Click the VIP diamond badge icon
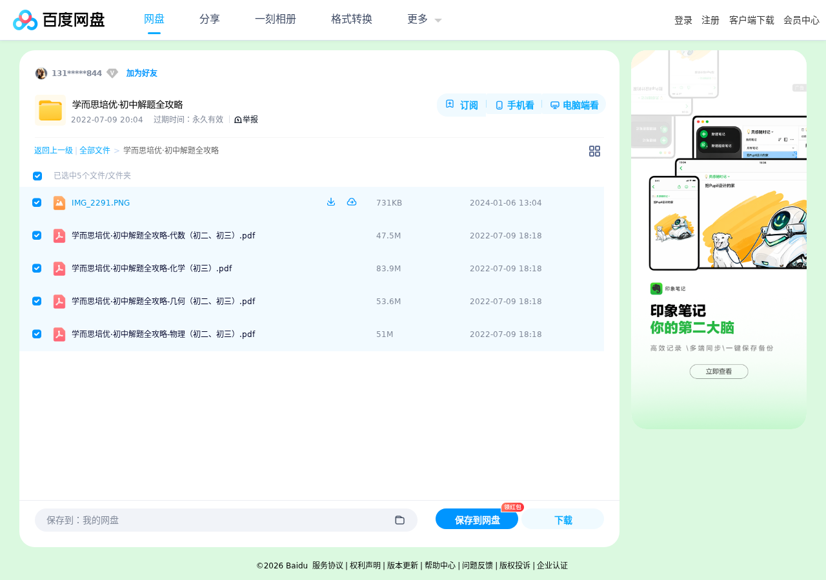This screenshot has width=826, height=580. point(112,73)
